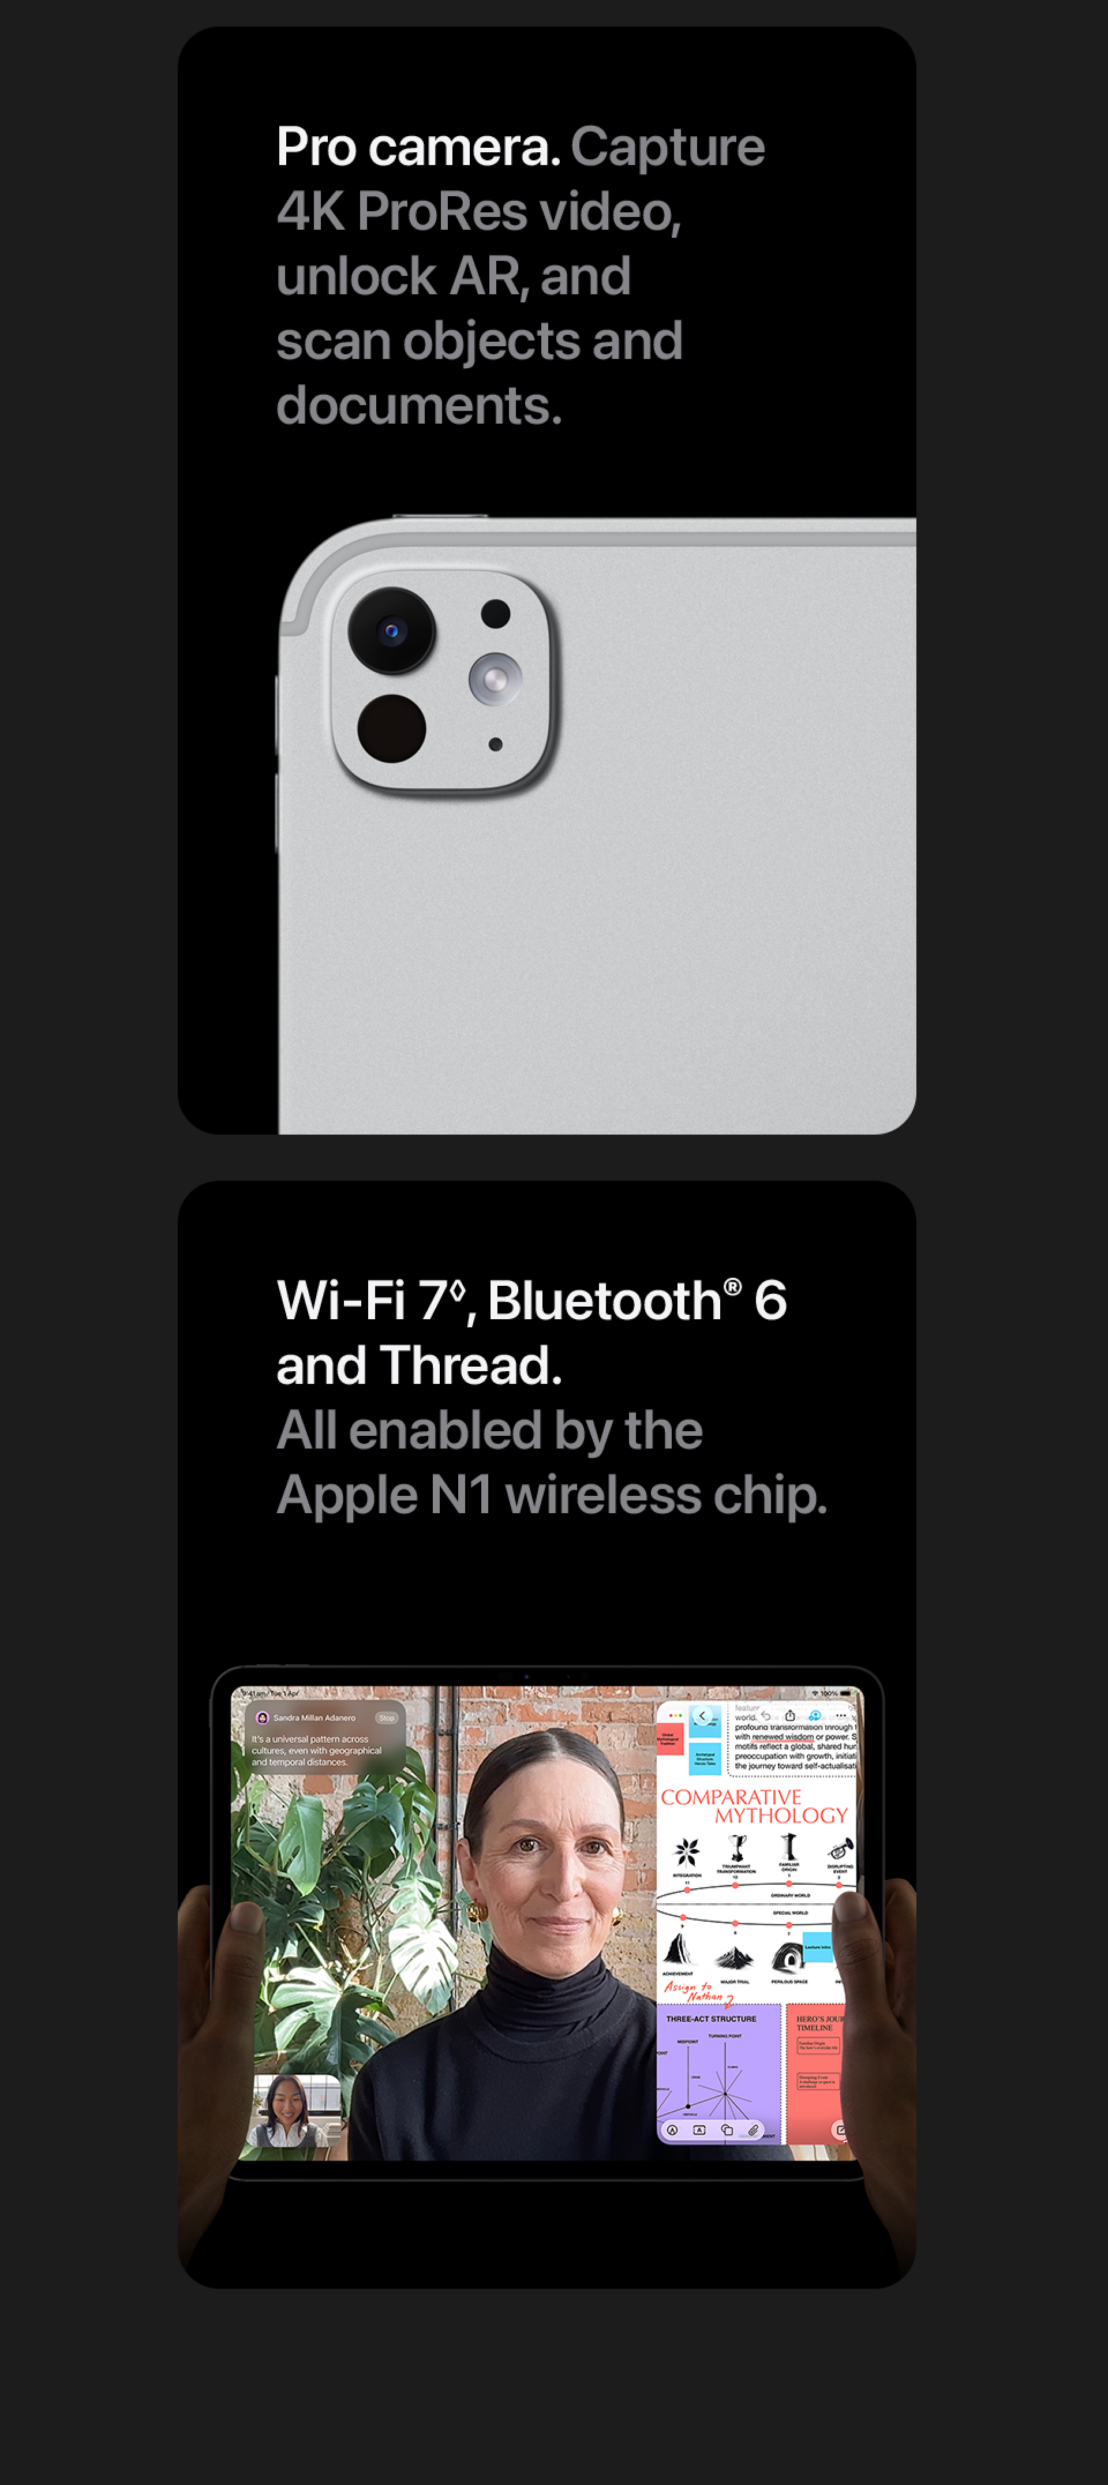
Task: Click the Wi-Fi 7 footnote symbol
Action: pyautogui.click(x=458, y=1289)
